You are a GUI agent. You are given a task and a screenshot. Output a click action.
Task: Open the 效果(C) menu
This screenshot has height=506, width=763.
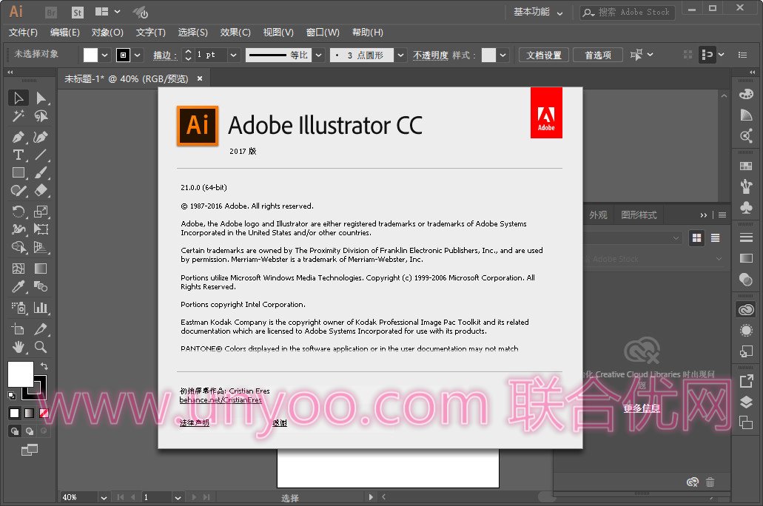click(x=235, y=33)
